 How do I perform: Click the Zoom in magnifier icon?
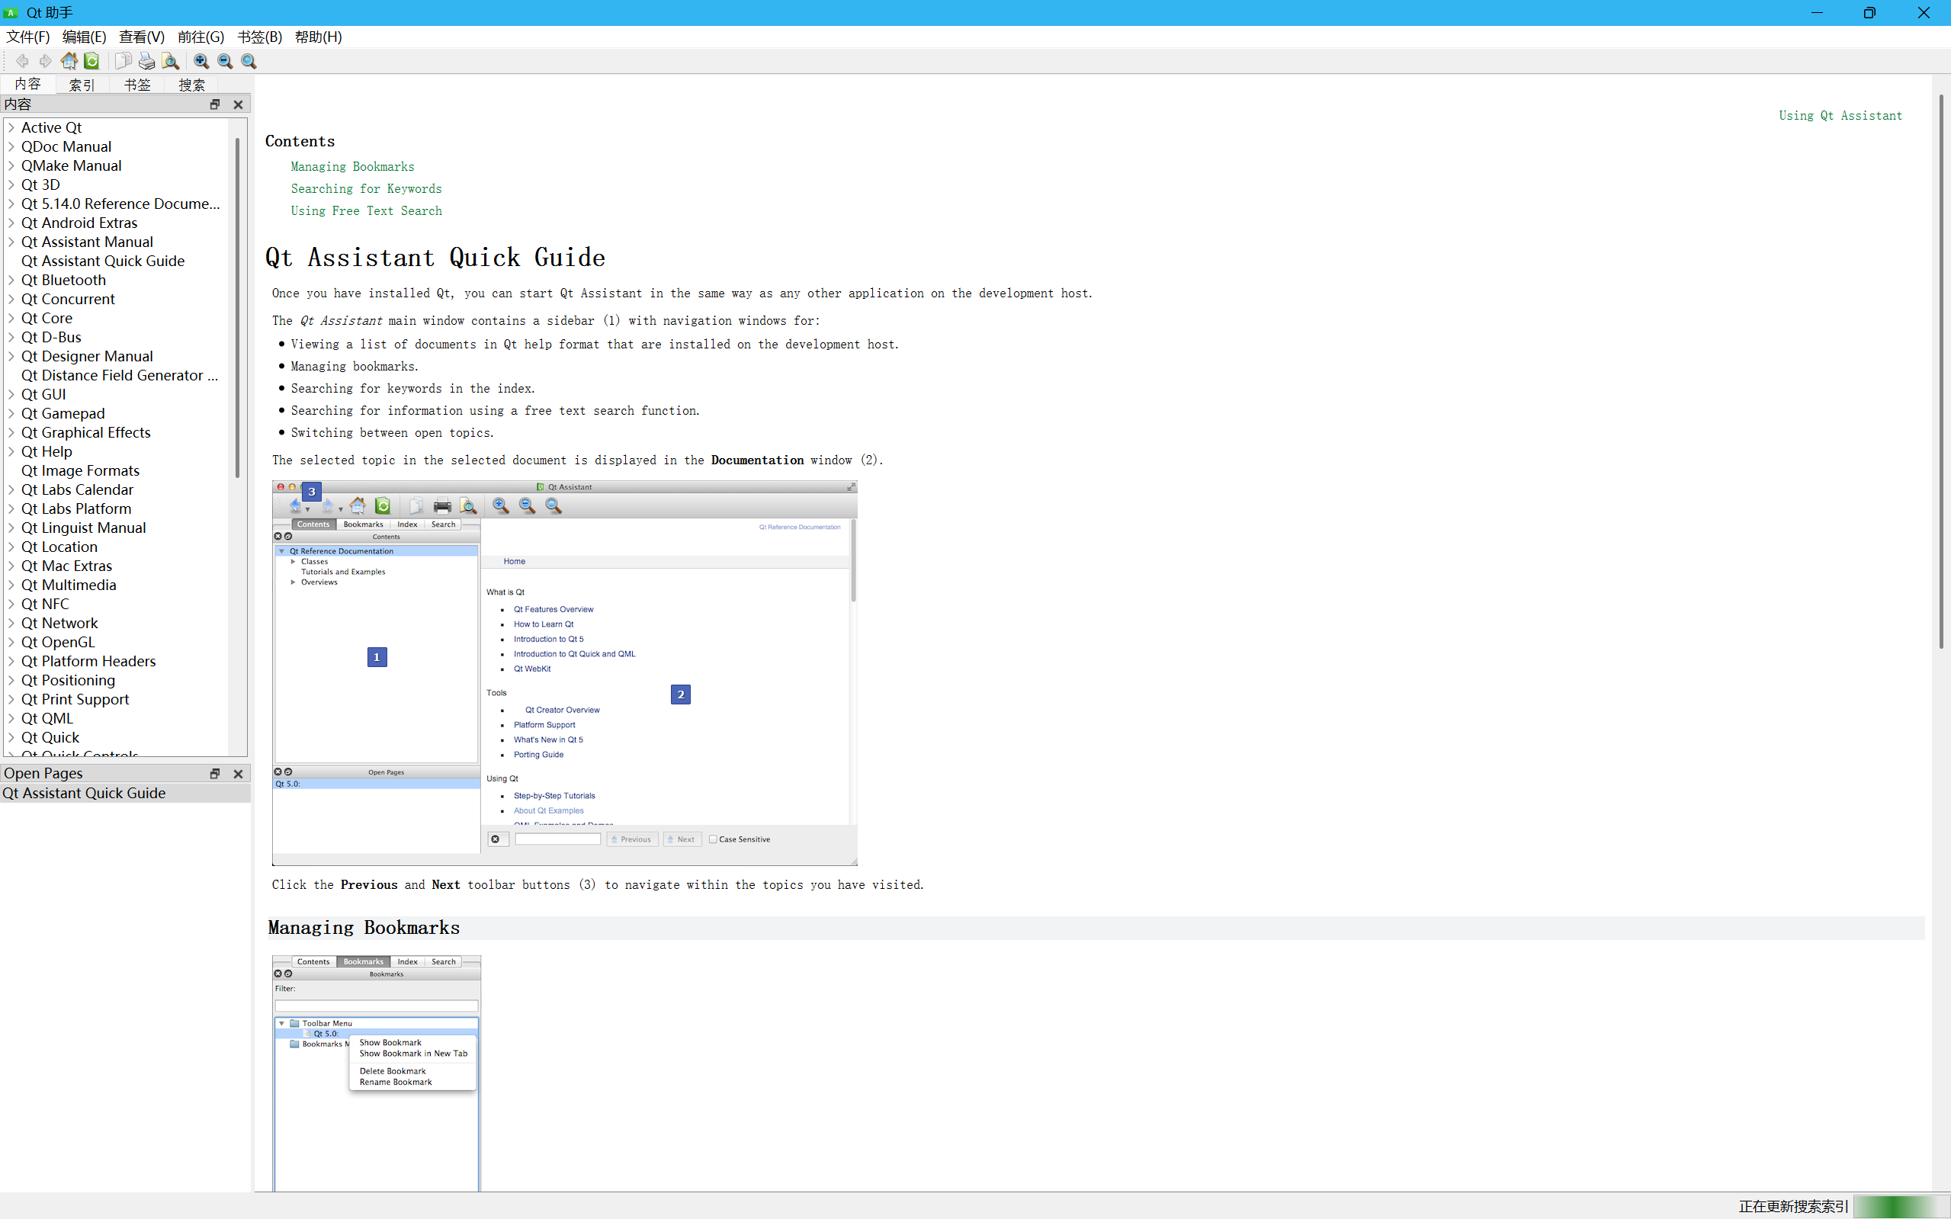201,61
